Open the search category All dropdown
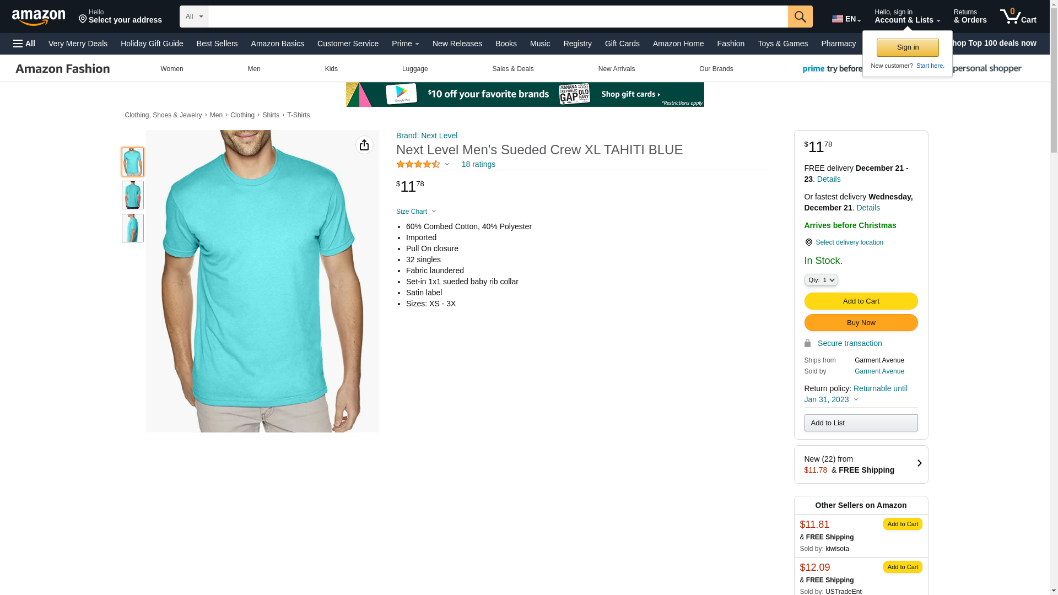 click(x=193, y=17)
